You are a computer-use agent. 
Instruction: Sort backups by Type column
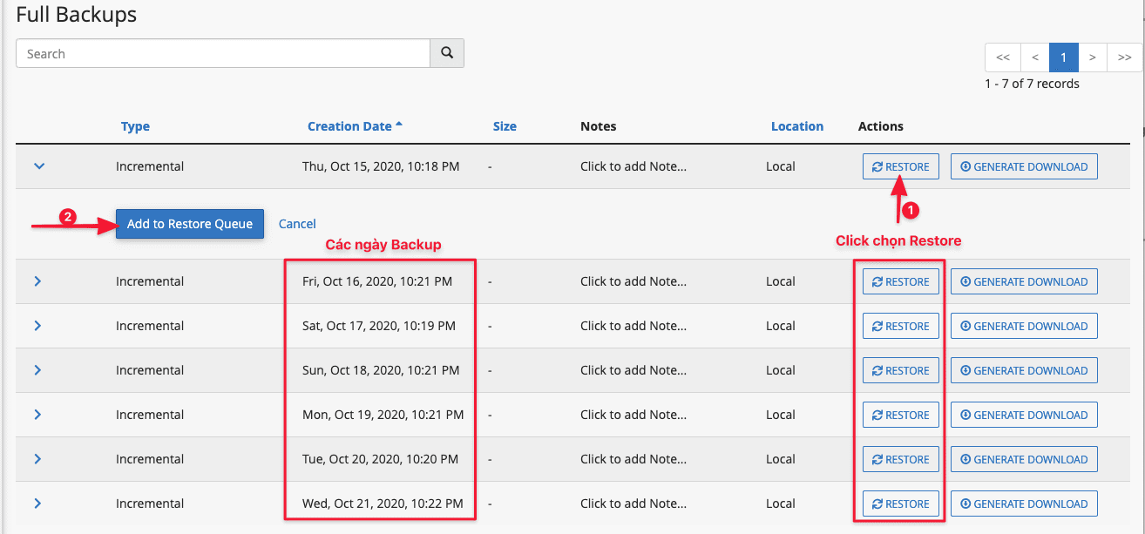135,126
